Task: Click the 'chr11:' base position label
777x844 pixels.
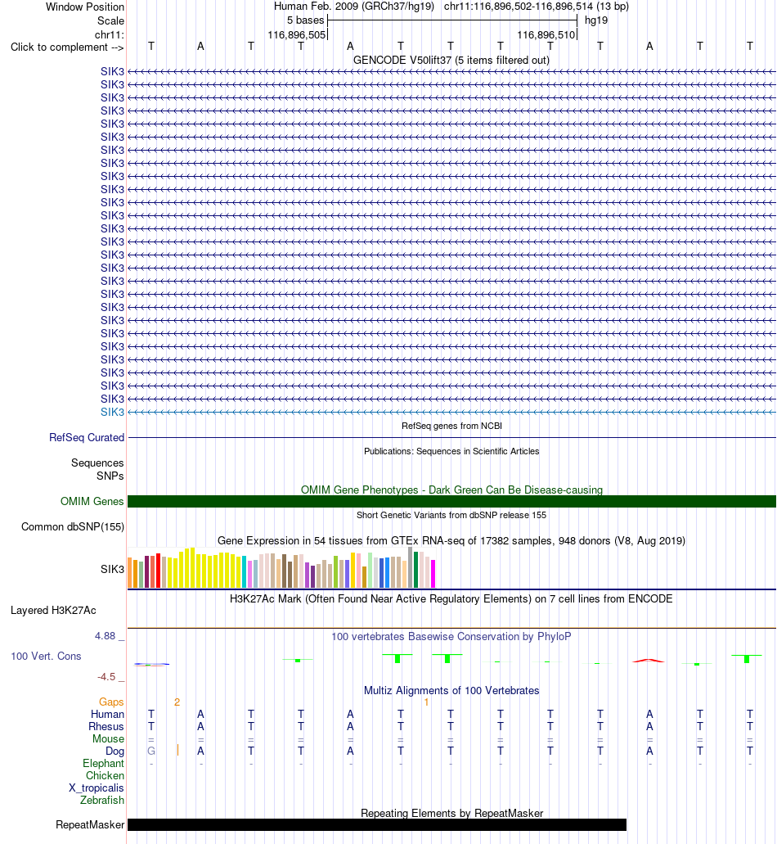Action: tap(109, 35)
